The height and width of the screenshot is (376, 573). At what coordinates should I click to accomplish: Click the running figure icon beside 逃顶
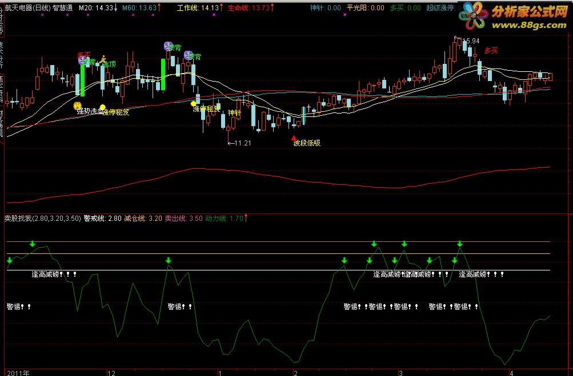click(x=103, y=59)
